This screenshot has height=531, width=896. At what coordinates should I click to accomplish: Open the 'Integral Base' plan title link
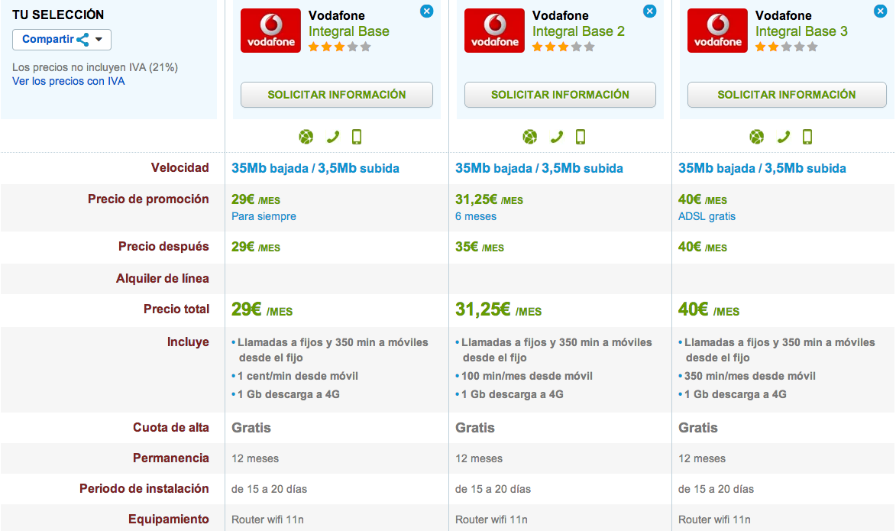coord(349,31)
